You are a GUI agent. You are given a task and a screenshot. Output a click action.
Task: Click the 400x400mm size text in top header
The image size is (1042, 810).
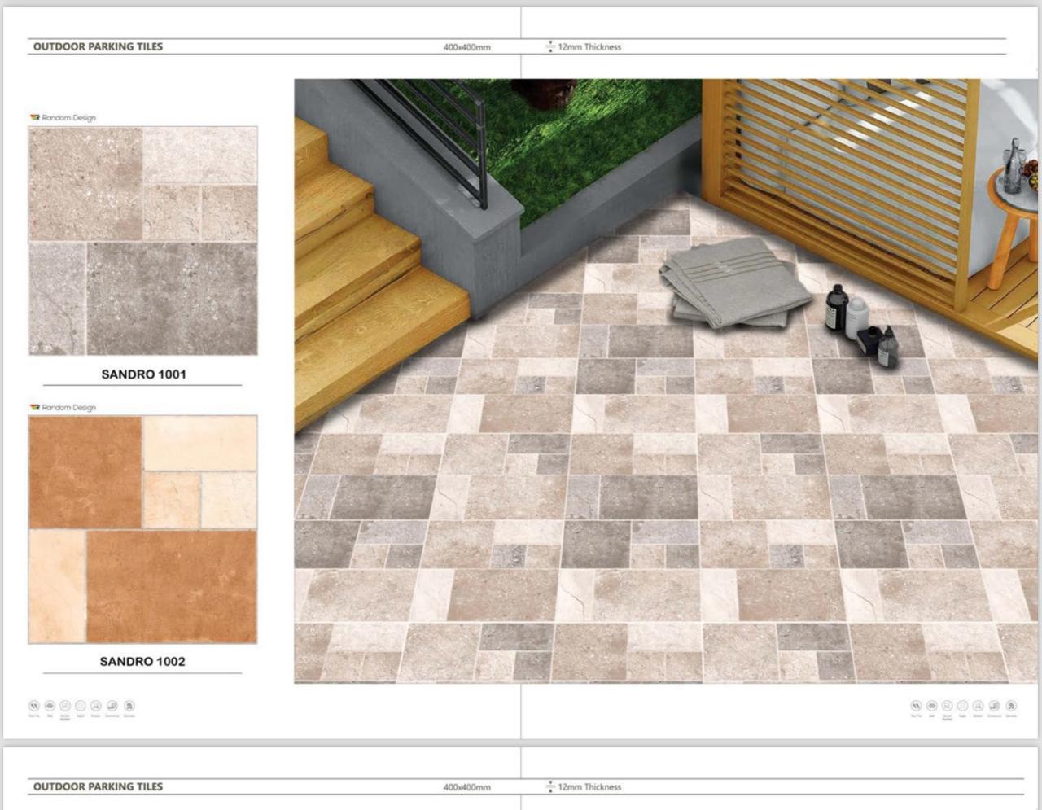pyautogui.click(x=466, y=47)
